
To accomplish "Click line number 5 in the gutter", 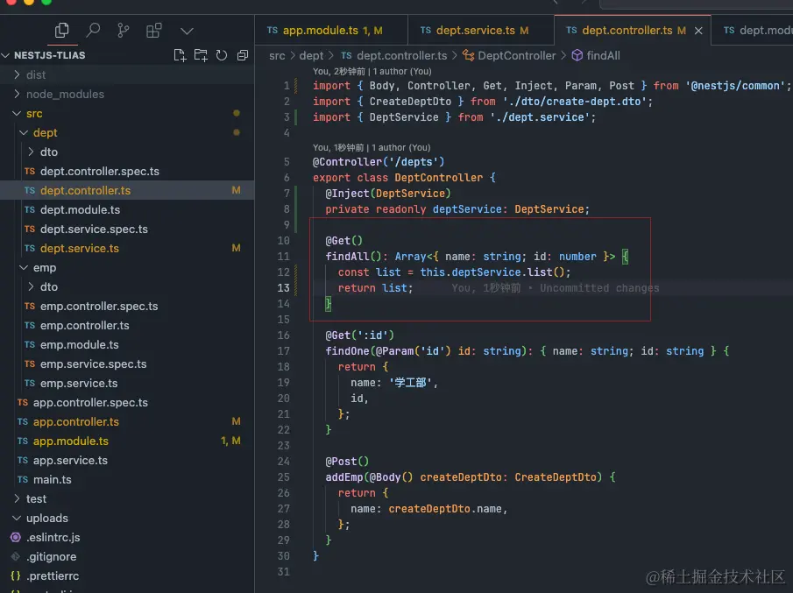I will pyautogui.click(x=287, y=162).
